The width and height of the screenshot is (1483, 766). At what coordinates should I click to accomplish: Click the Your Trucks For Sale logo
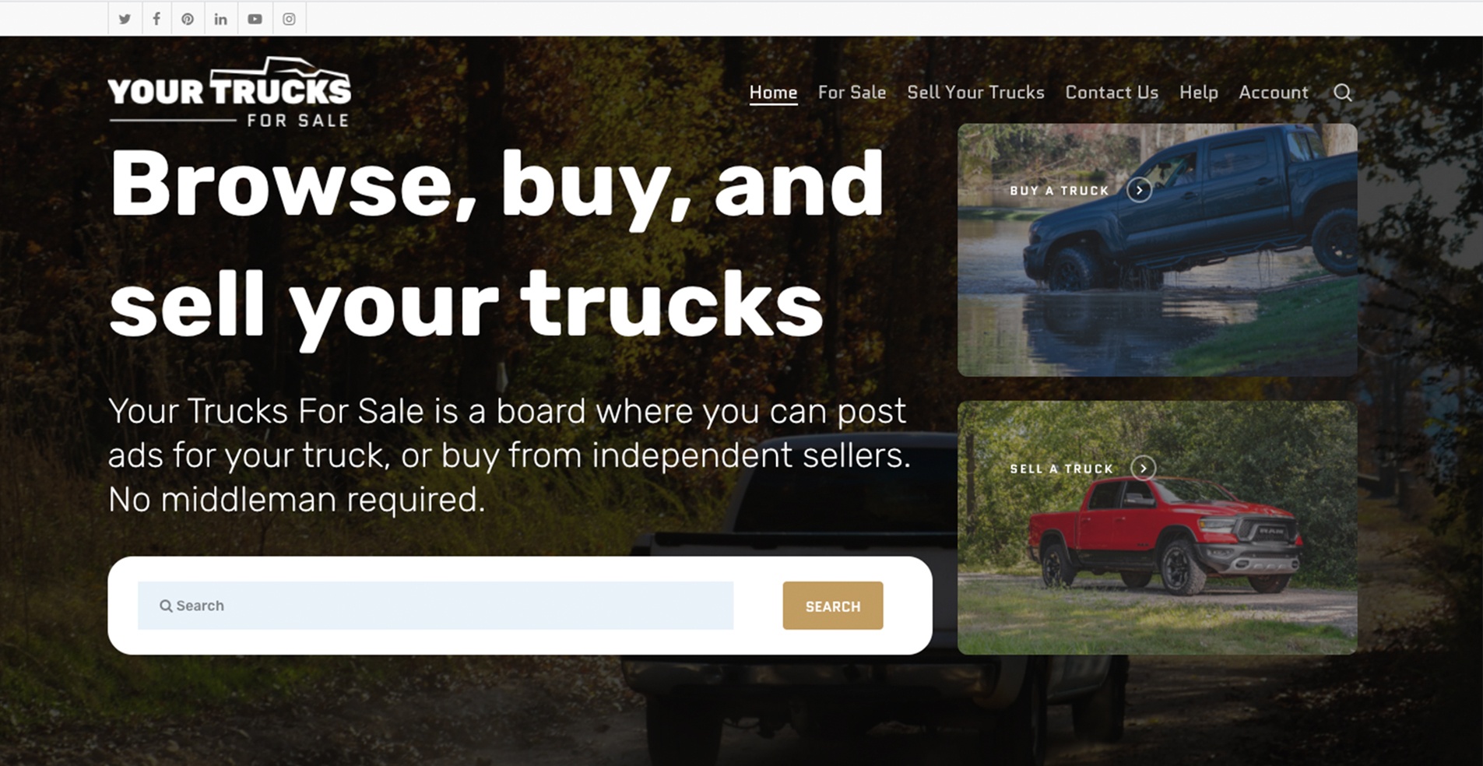[230, 92]
